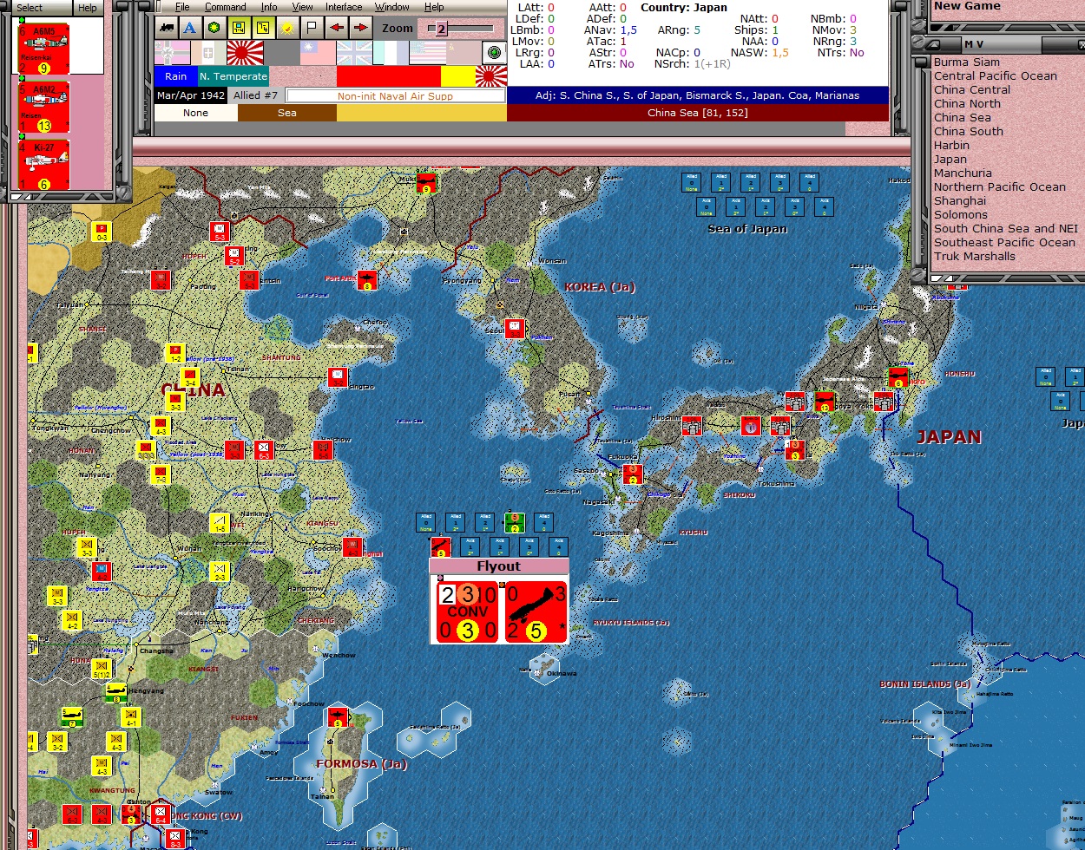
Task: Open the Info menu
Action: click(269, 7)
